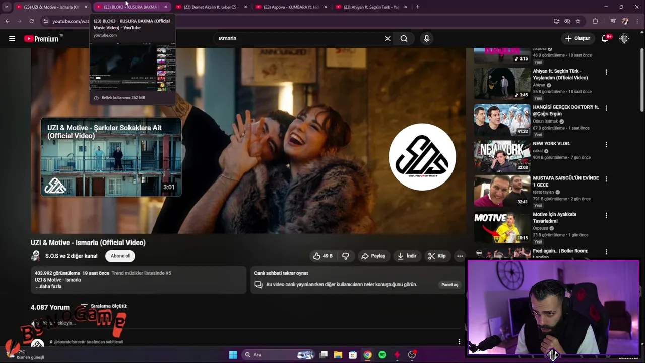
Task: Open Spotify from the taskbar
Action: coord(382,355)
